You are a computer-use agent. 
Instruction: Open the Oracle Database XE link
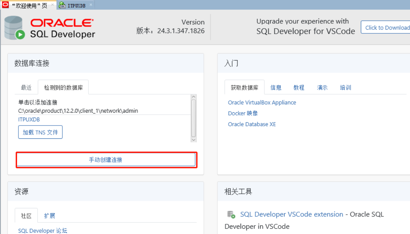[x=252, y=124]
